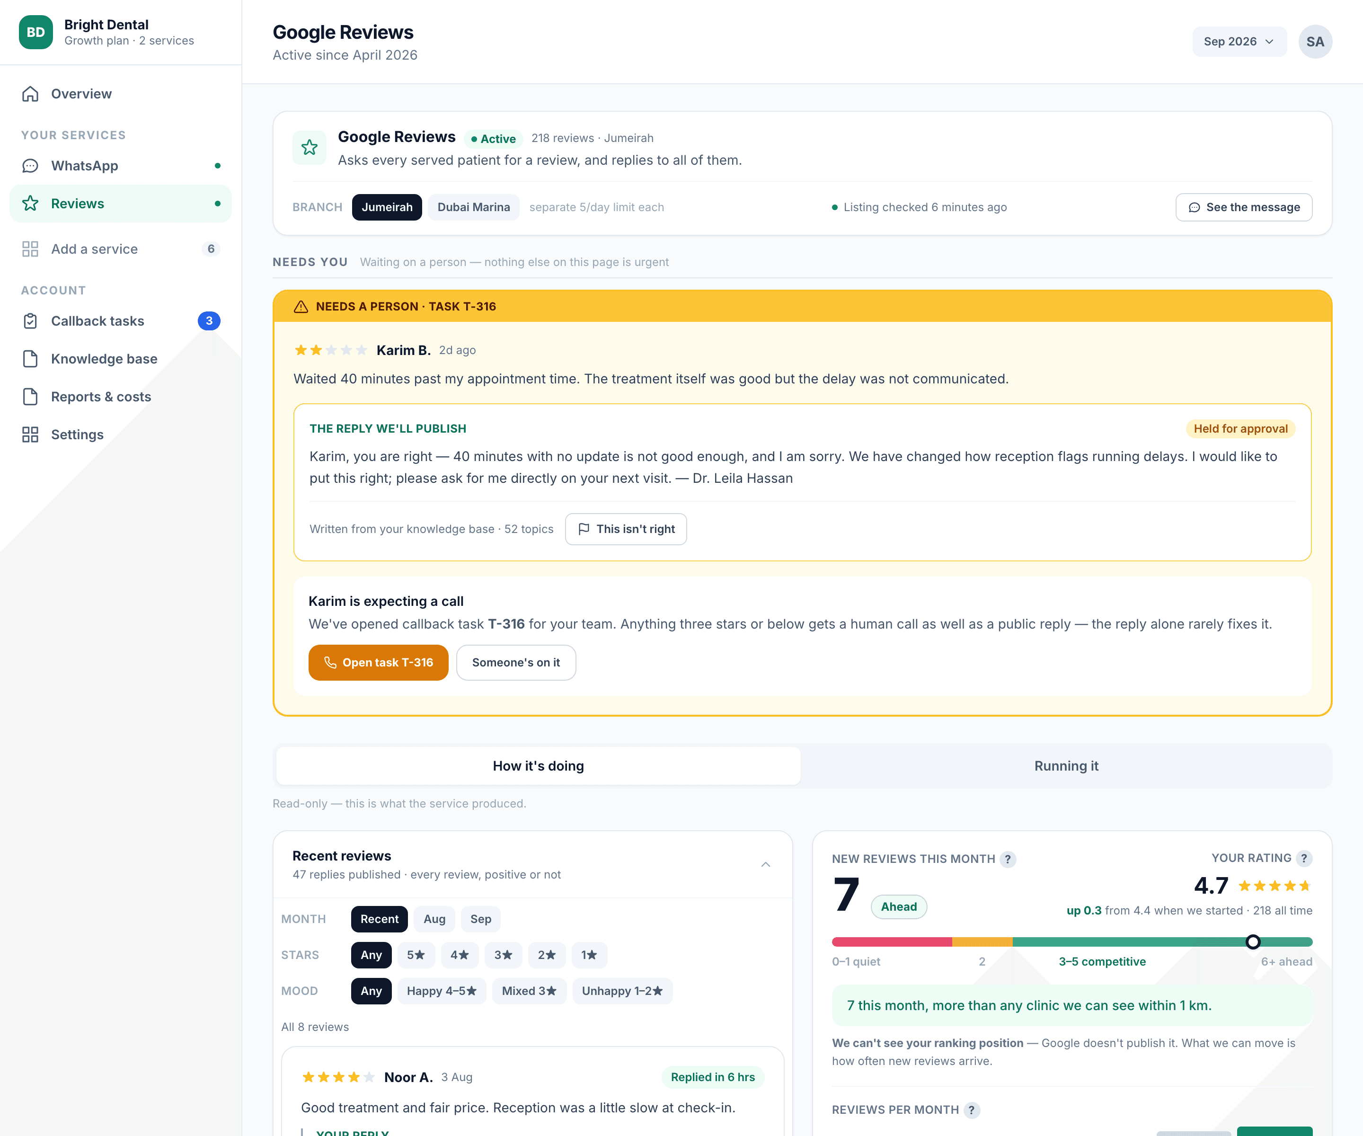Image resolution: width=1363 pixels, height=1136 pixels.
Task: Click the Held for approval badge
Action: click(x=1240, y=429)
